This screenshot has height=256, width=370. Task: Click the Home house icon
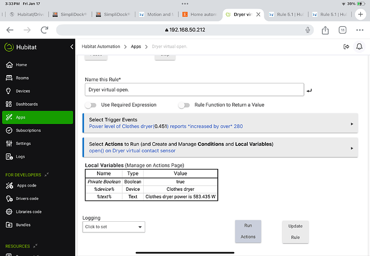(9, 65)
